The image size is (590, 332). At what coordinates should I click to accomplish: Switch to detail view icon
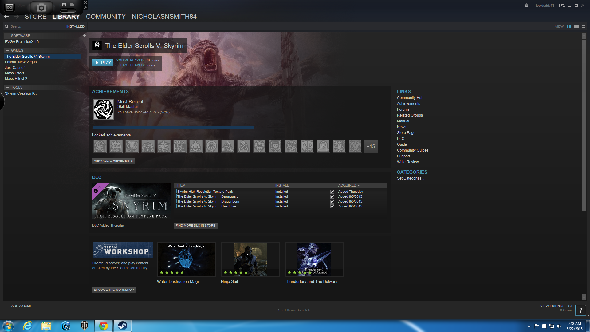pos(569,26)
